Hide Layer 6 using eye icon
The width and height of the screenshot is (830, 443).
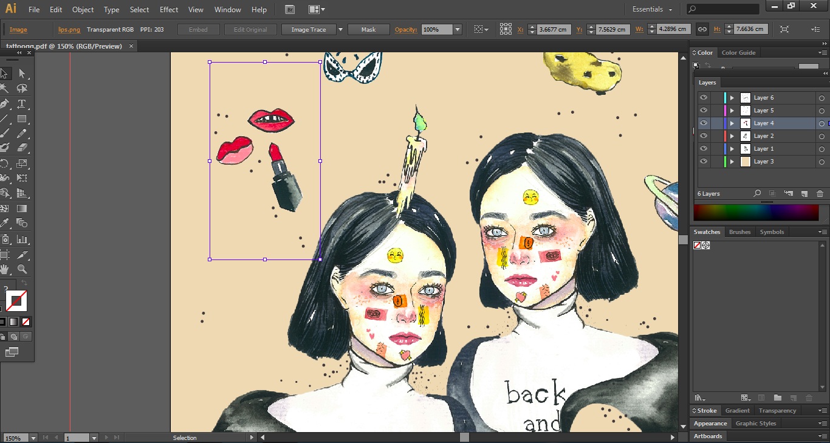[x=704, y=98]
